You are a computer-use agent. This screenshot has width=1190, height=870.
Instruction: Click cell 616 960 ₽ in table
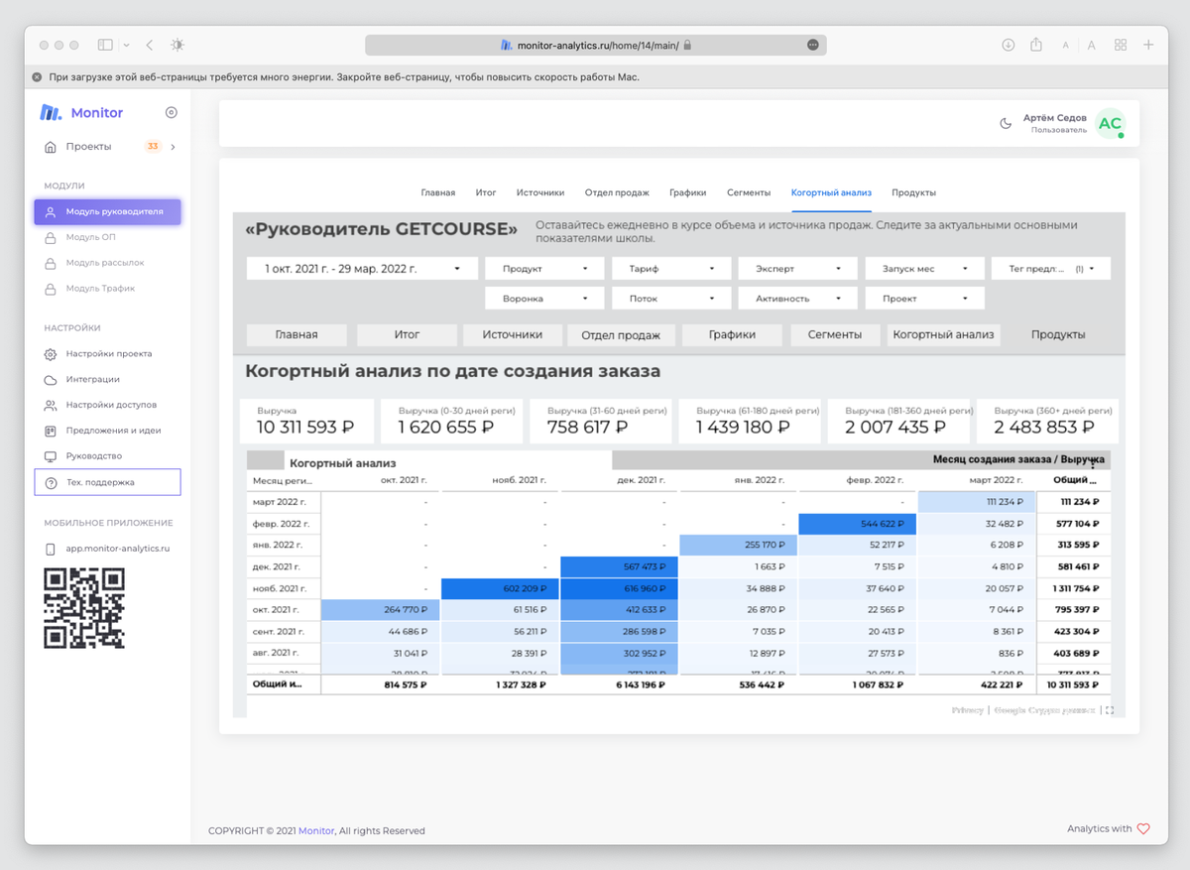coord(619,588)
